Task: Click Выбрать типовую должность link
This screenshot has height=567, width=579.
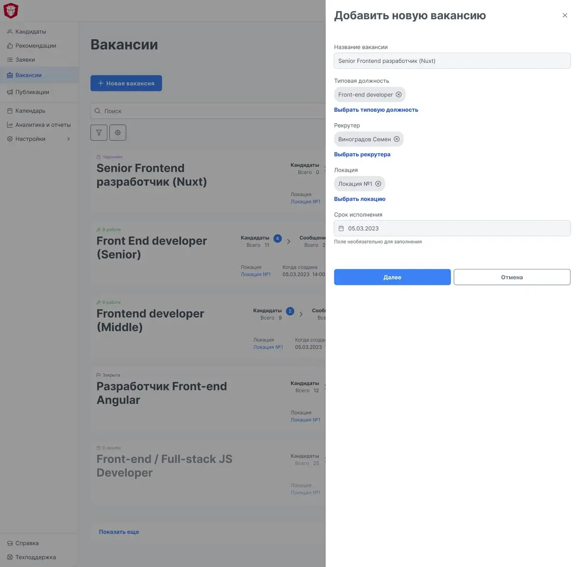Action: pyautogui.click(x=376, y=110)
